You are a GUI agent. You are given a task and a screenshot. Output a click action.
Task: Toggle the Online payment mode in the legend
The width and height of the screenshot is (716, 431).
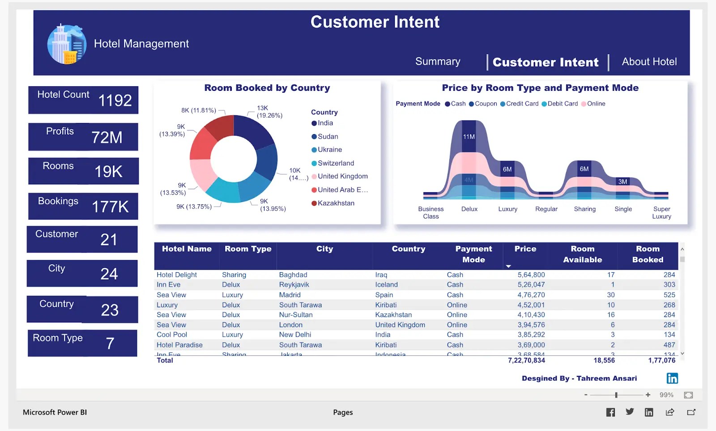[594, 103]
